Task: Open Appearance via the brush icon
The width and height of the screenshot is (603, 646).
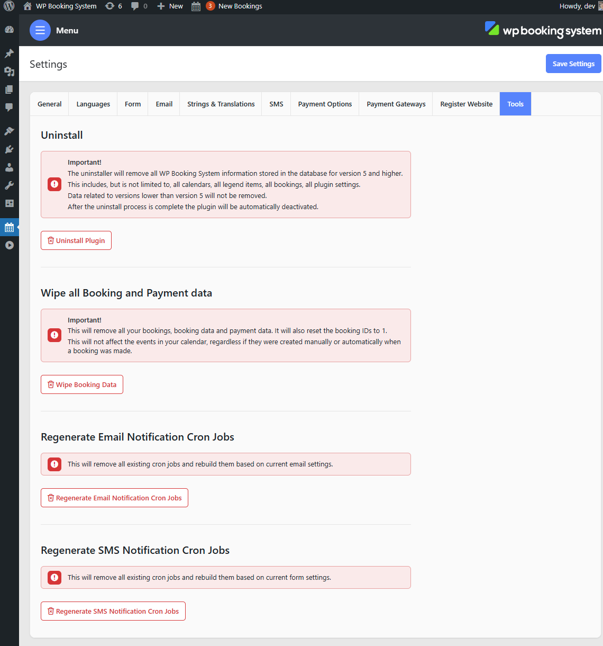Action: [x=9, y=131]
